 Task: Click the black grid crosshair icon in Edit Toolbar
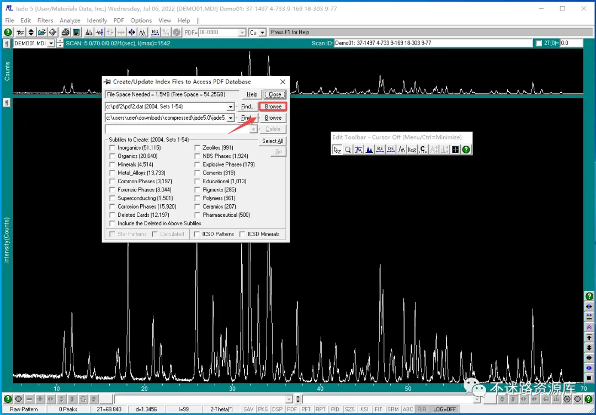pyautogui.click(x=455, y=150)
